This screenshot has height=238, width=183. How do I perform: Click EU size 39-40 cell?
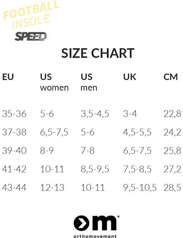pyautogui.click(x=14, y=151)
